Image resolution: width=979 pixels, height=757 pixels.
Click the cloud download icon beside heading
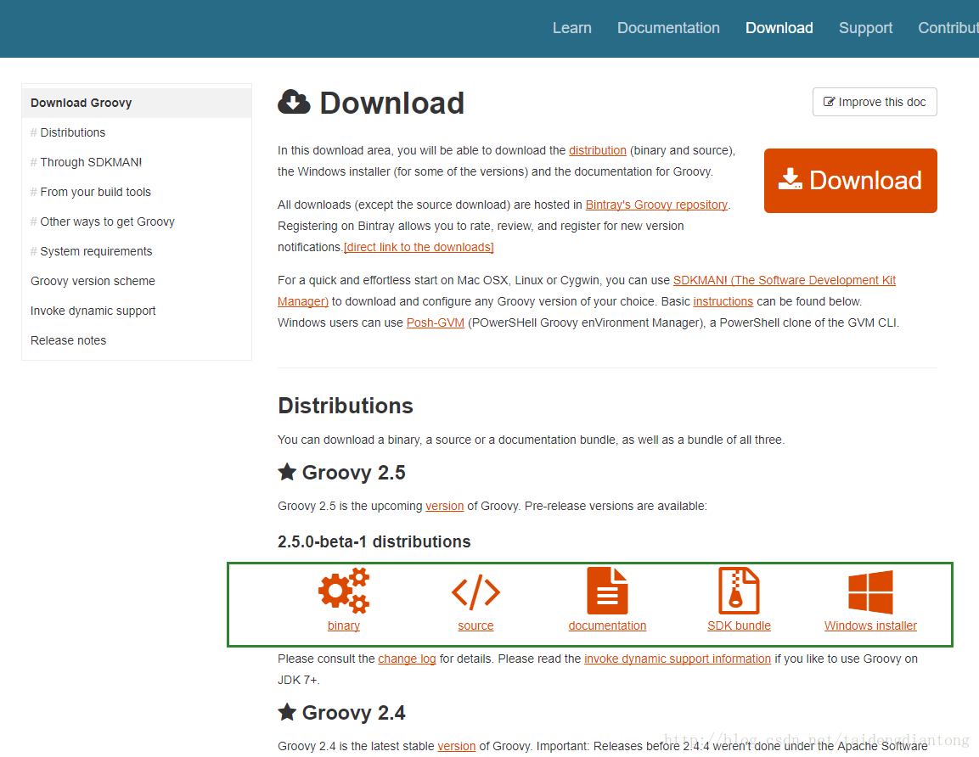(x=294, y=103)
